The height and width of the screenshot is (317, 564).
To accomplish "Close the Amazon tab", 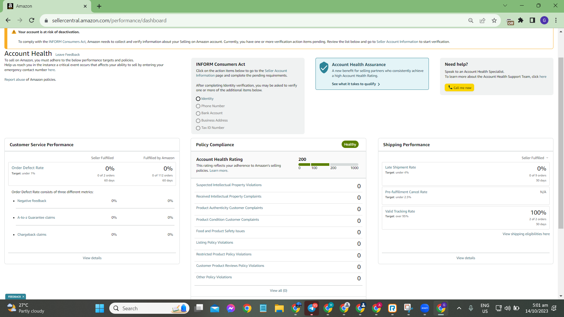I will pos(85,6).
